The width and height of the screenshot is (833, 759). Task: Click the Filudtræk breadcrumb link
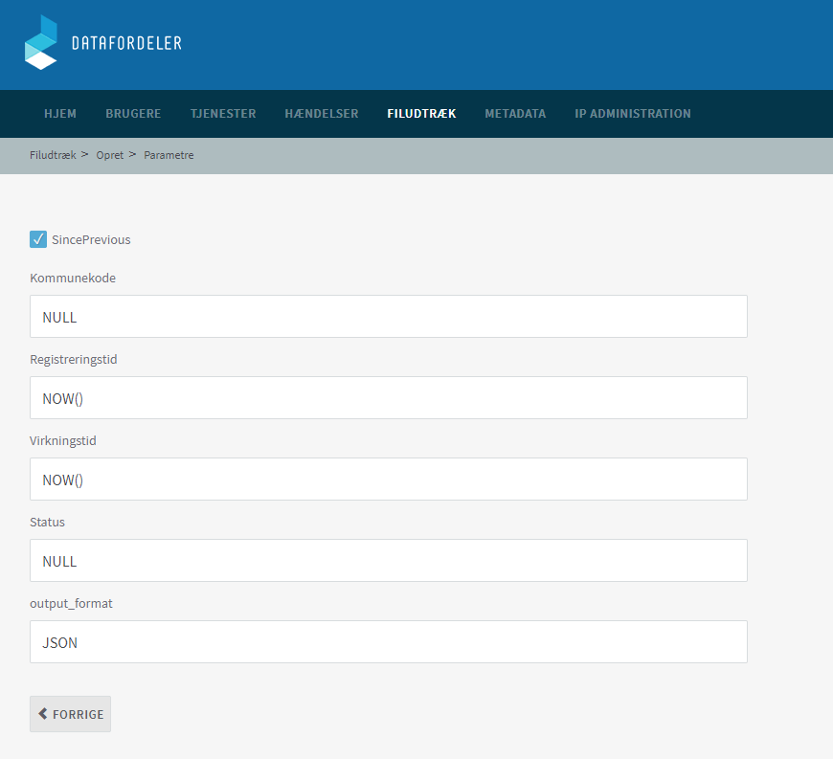click(53, 155)
